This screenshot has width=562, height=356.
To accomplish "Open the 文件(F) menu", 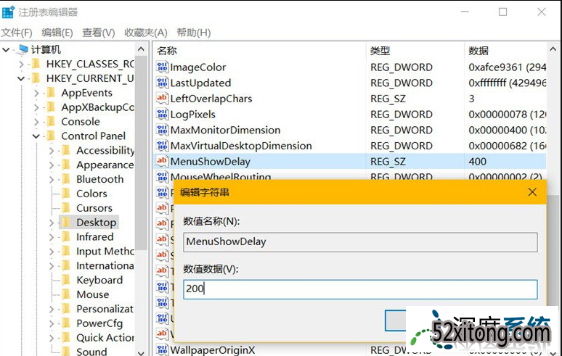I will tap(17, 33).
